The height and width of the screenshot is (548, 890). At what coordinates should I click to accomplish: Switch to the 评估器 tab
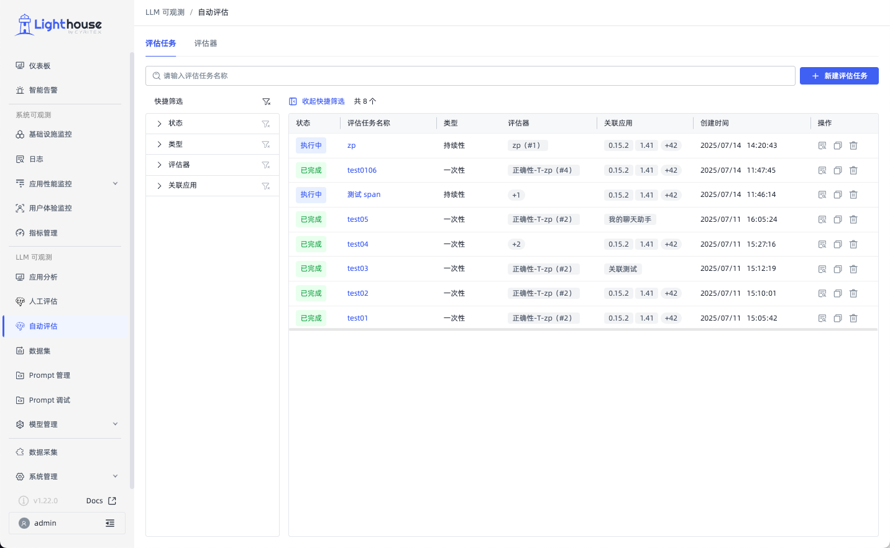click(206, 43)
